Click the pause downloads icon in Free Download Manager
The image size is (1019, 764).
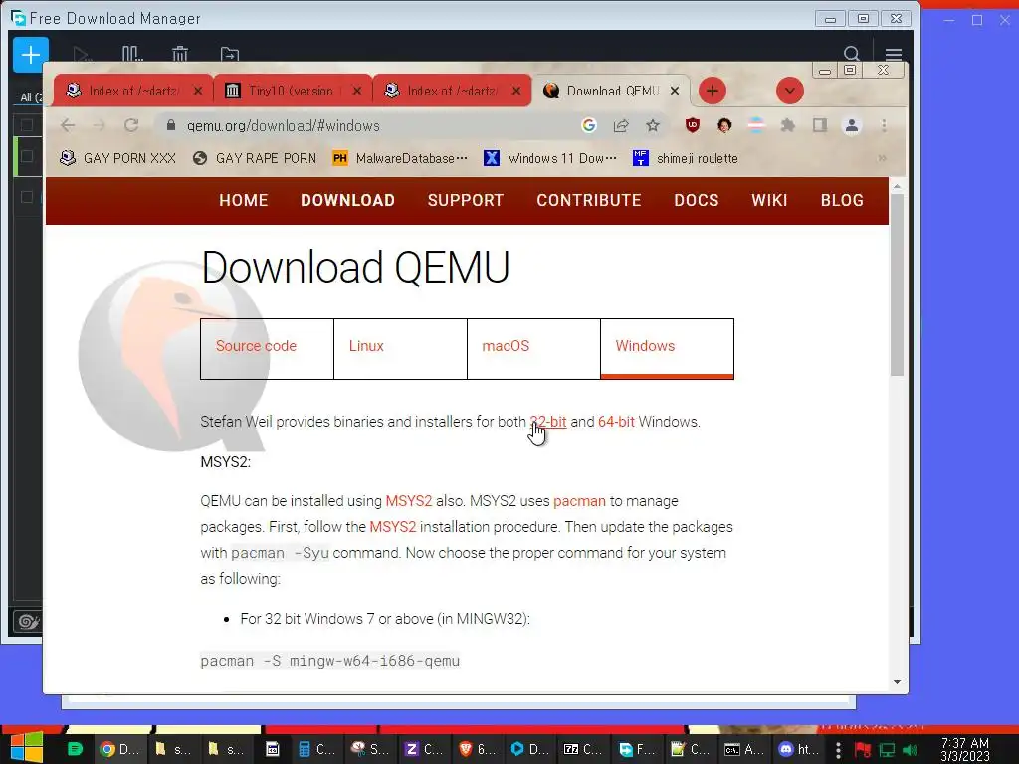coord(132,54)
